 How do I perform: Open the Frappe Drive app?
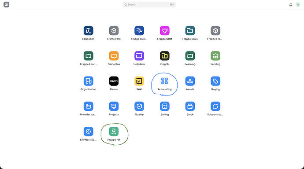tap(190, 30)
